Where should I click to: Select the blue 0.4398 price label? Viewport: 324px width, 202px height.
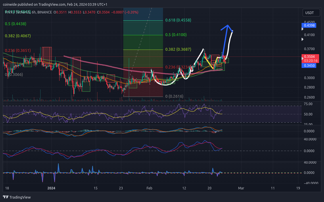tap(309, 26)
